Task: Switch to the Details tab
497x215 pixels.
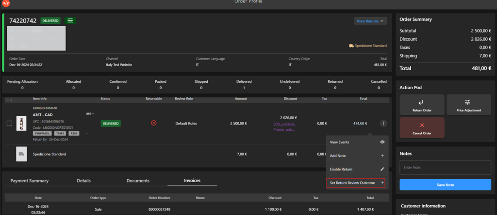Action: (83, 181)
